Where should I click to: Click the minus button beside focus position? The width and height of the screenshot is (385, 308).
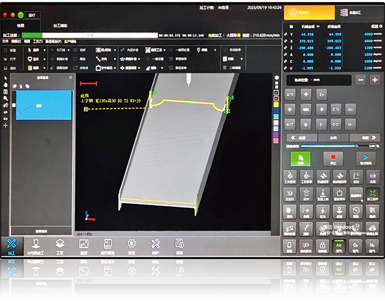361,80
